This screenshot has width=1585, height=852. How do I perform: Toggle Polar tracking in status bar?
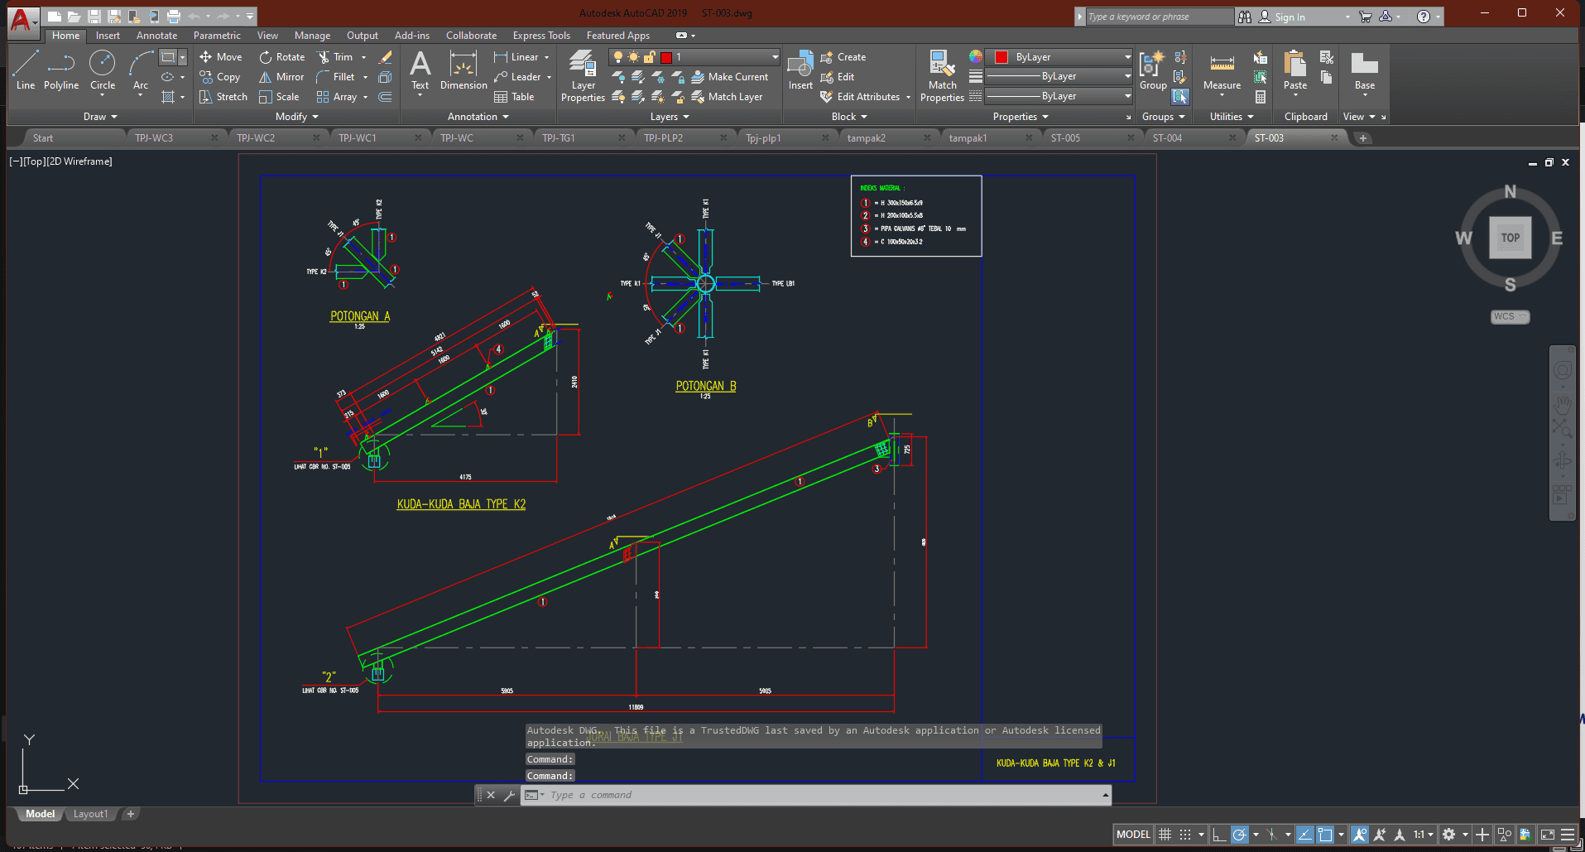(1239, 835)
